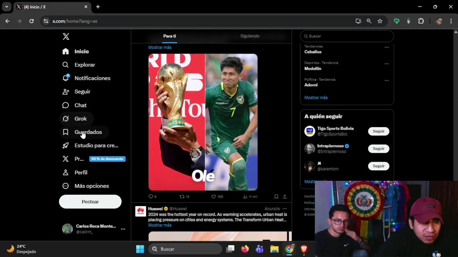Open Estudio para creadores rocket icon
The image size is (458, 257).
tap(65, 146)
